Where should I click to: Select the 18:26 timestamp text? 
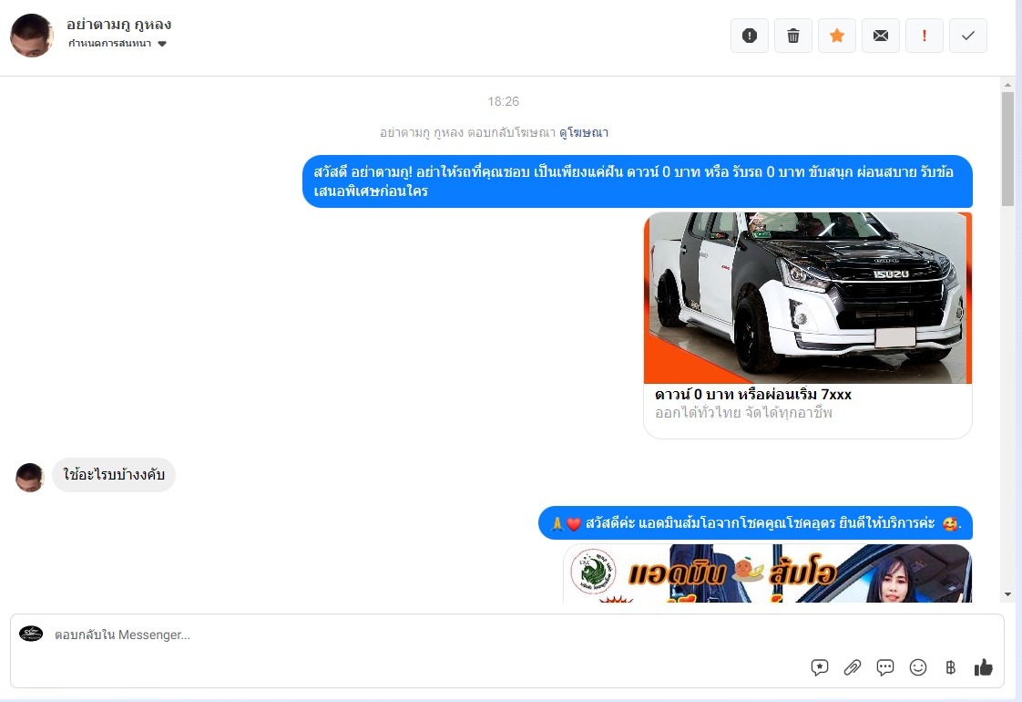point(503,101)
